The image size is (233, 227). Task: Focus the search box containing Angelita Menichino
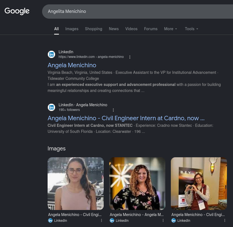pyautogui.click(x=138, y=12)
